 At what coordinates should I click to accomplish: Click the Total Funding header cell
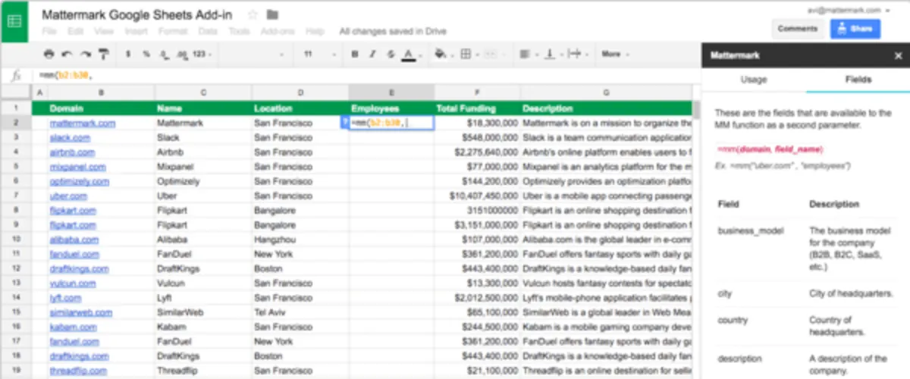477,108
